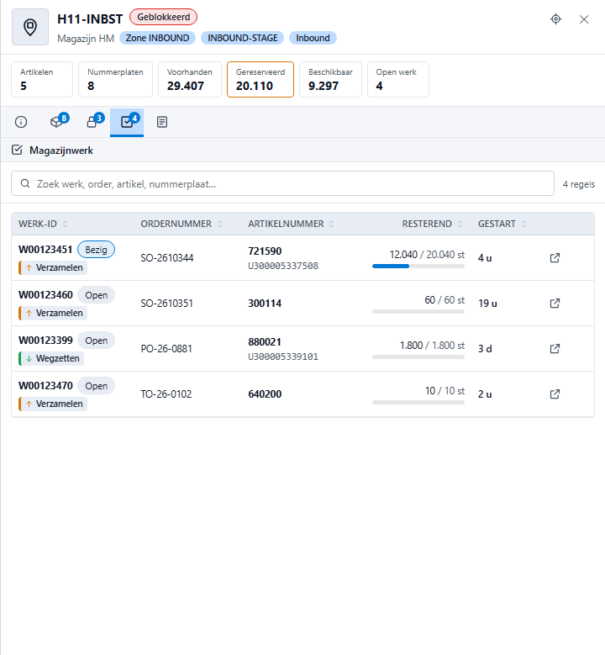Viewport: 605px width, 655px height.
Task: Click progress bar for 10 / 10 st
Action: [x=418, y=402]
